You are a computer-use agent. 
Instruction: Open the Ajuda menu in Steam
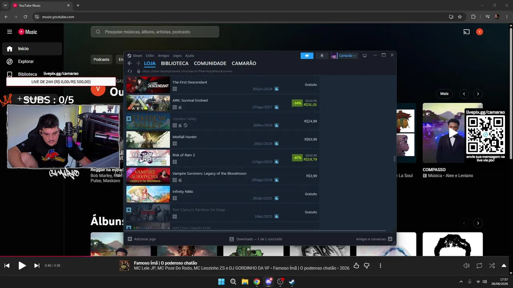click(190, 56)
